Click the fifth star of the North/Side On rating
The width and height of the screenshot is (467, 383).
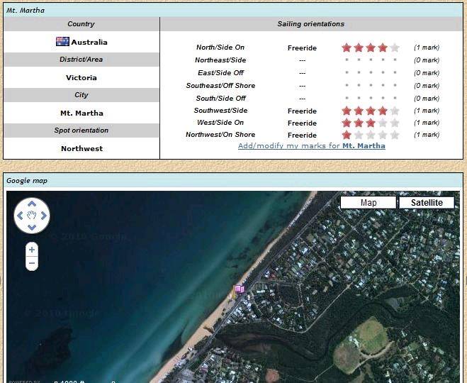395,48
